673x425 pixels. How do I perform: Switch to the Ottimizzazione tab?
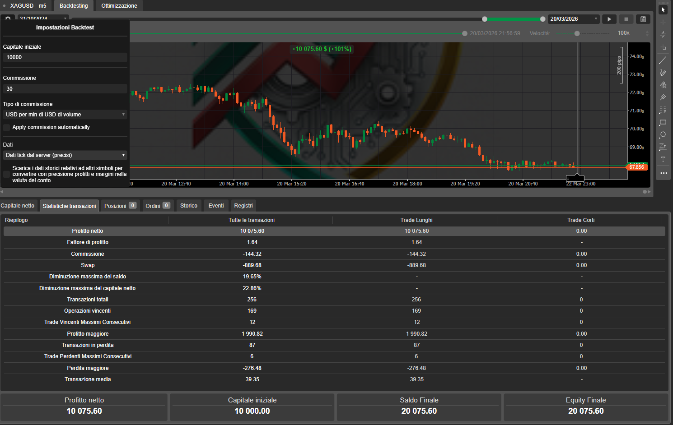[x=118, y=5]
